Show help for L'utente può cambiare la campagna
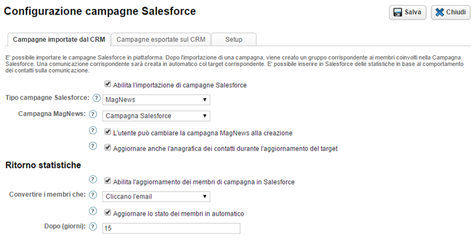 point(93,130)
